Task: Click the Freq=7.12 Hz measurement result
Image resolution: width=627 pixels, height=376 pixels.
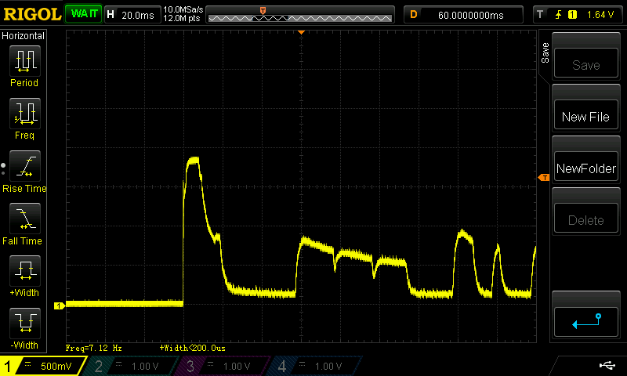Action: 93,348
